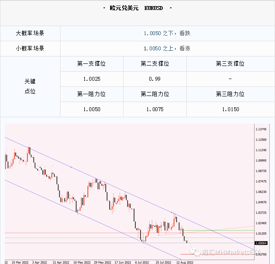Click the 6 Jul 2022 date label

coord(142,262)
